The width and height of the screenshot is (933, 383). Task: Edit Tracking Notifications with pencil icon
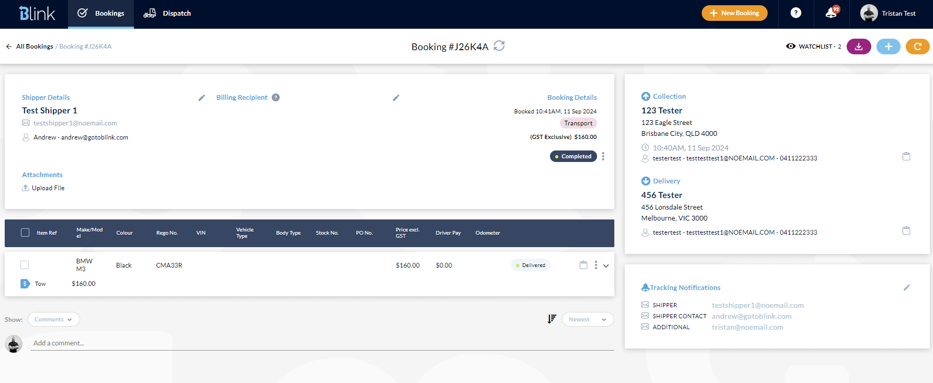tap(907, 287)
